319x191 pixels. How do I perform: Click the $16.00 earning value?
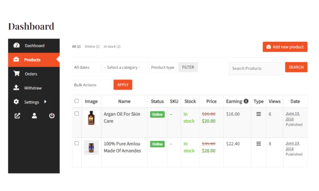click(233, 114)
